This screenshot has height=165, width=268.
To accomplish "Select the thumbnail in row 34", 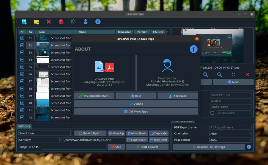I will pyautogui.click(x=43, y=60).
